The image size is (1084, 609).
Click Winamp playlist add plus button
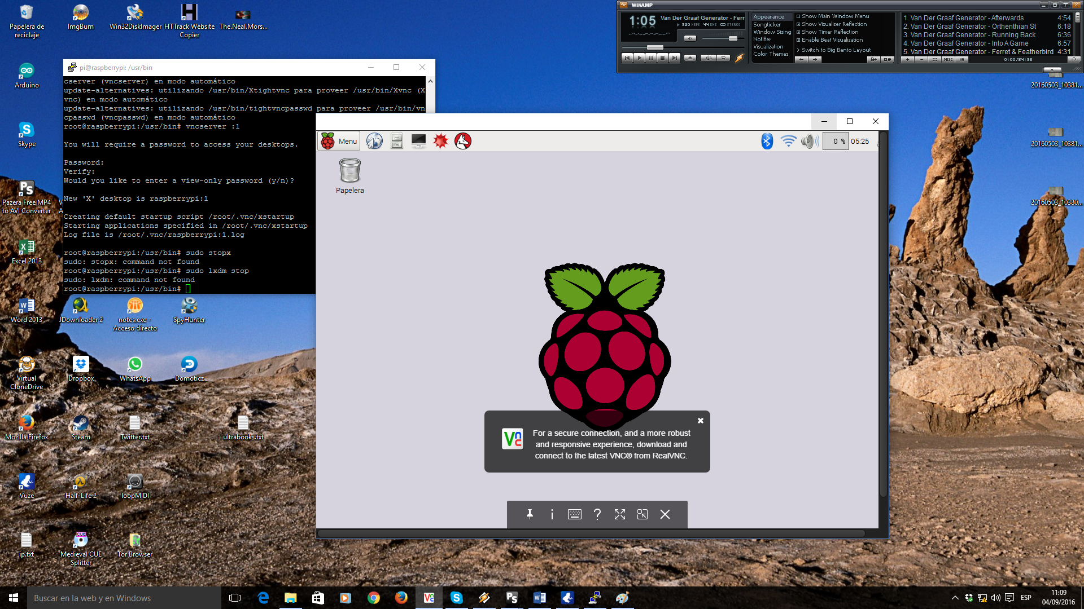click(908, 59)
